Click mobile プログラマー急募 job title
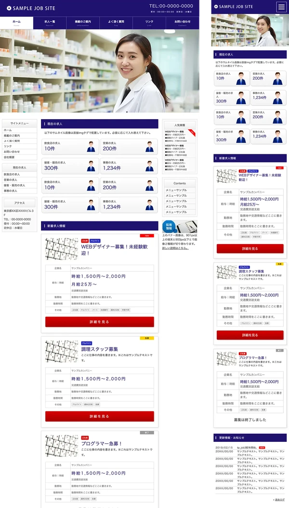289x508 pixels. (x=253, y=357)
